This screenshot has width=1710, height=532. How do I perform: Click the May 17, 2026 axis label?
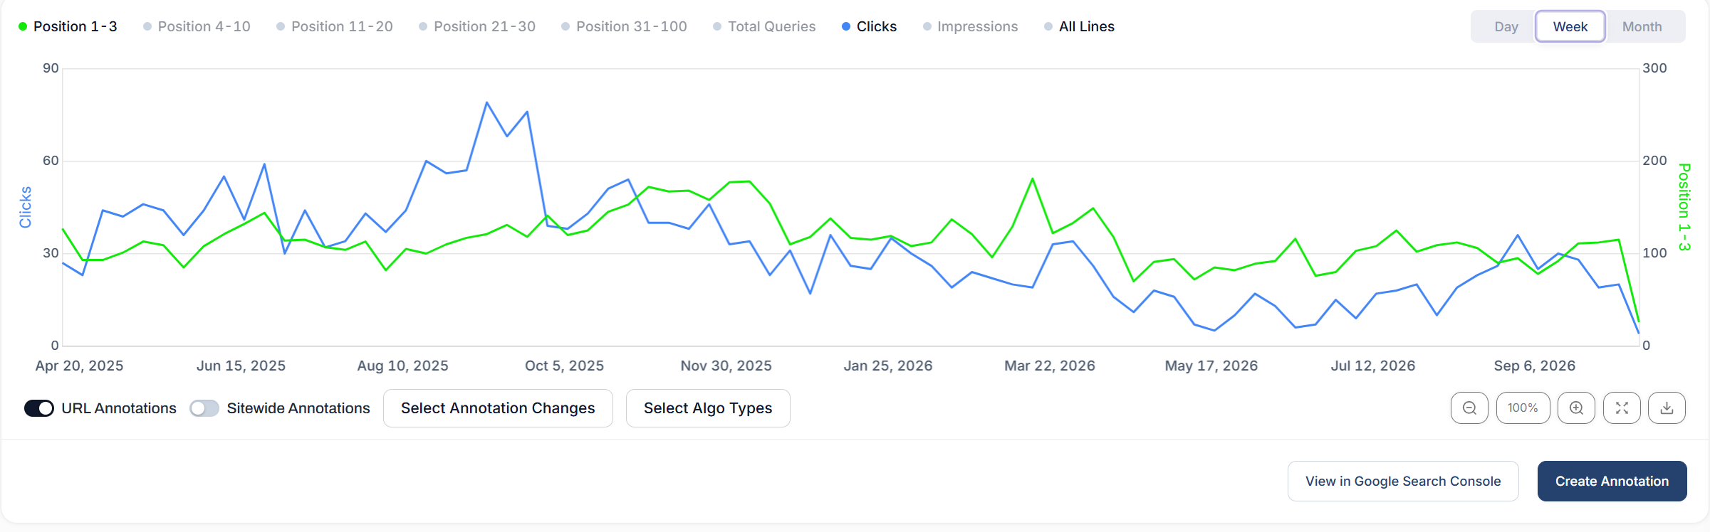click(x=1211, y=366)
